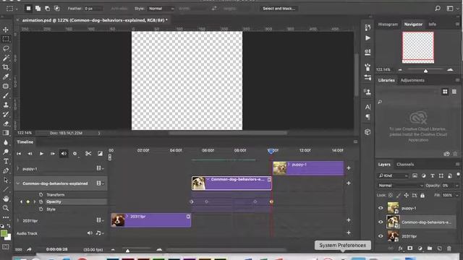This screenshot has height=260, width=463.
Task: Click the delete layer trash icon
Action: click(x=449, y=248)
